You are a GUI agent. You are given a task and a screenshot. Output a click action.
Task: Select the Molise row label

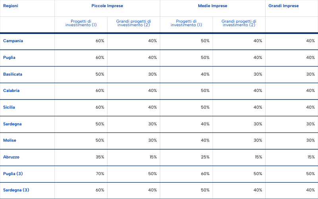click(10, 140)
